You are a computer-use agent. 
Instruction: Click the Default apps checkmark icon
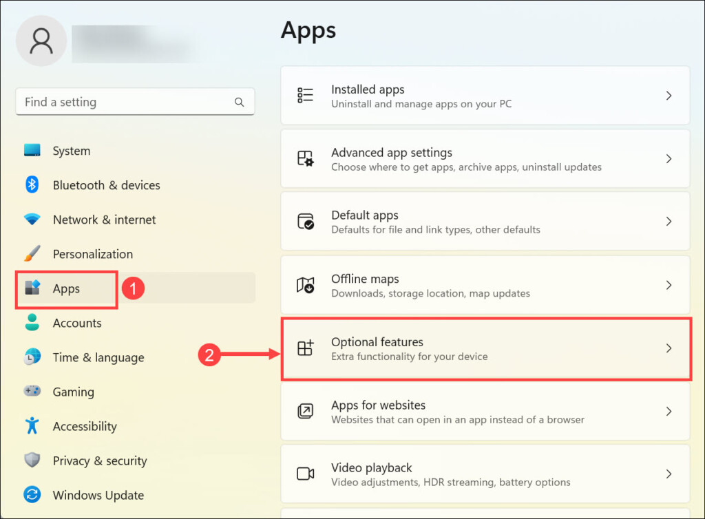tap(305, 222)
